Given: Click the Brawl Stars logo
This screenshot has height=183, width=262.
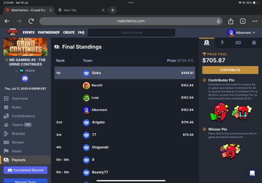Looking at the screenshot, I should coord(13,32).
